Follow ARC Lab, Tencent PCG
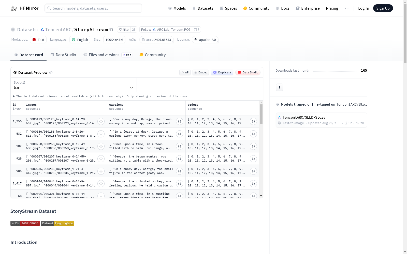407x254 pixels. 166,29
